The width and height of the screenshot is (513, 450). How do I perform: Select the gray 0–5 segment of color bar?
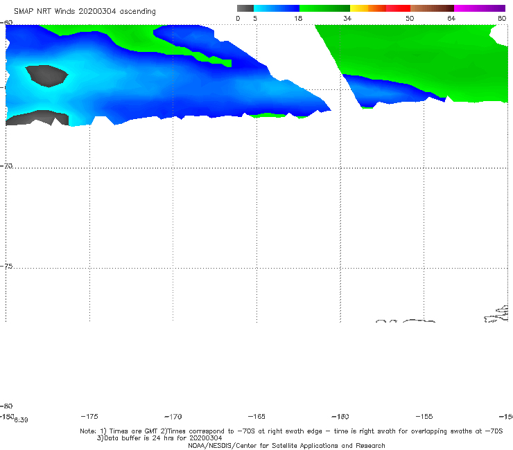point(245,8)
